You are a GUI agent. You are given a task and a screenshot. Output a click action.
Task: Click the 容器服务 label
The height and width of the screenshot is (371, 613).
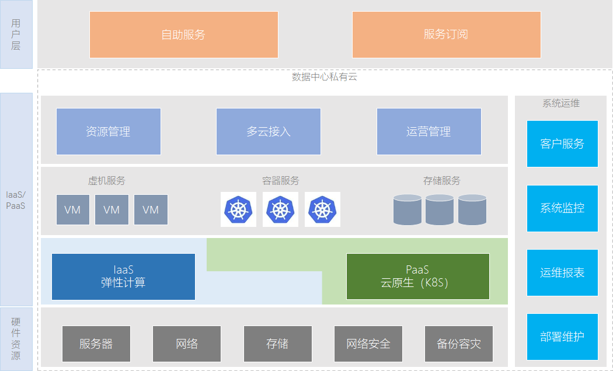coord(281,181)
